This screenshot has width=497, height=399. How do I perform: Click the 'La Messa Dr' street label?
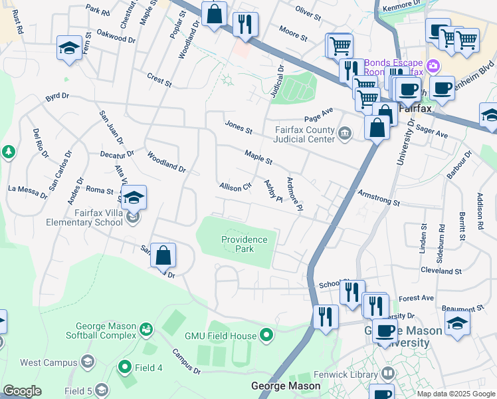28,192
